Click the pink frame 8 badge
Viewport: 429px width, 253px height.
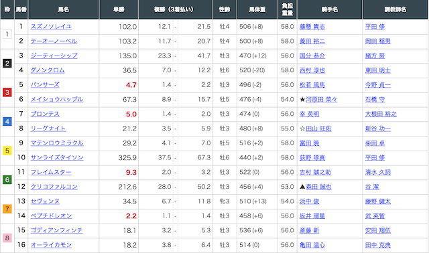7,238
